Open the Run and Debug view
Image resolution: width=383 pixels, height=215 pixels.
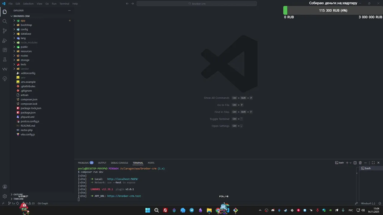pos(4,40)
